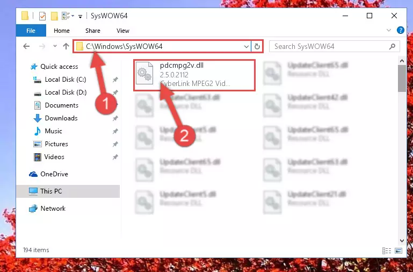Open the Share ribbon tab
The height and width of the screenshot is (272, 413).
[x=93, y=31]
